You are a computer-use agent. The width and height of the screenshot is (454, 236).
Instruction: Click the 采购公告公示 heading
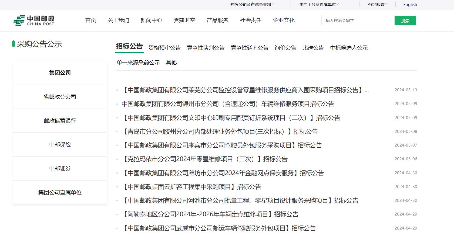click(39, 44)
